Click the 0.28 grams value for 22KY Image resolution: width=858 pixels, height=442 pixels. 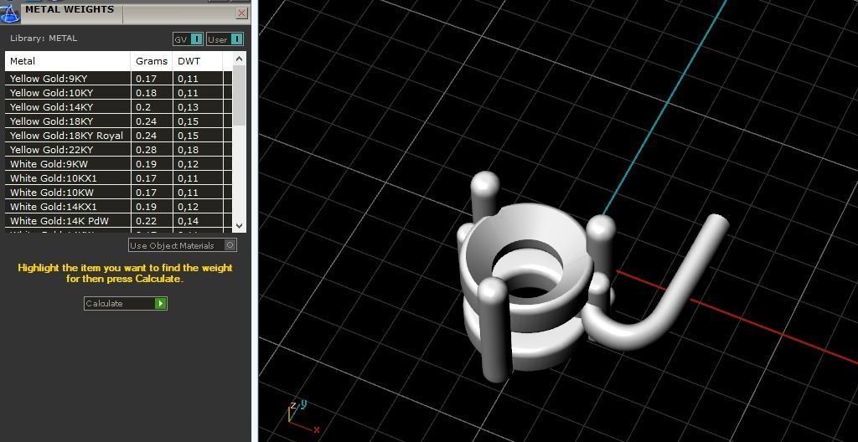point(145,149)
